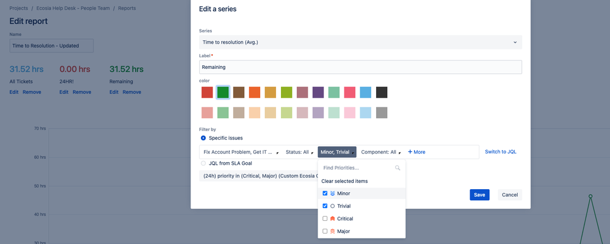Click the Trivial priority circle icon
This screenshot has width=610, height=244.
[332, 206]
